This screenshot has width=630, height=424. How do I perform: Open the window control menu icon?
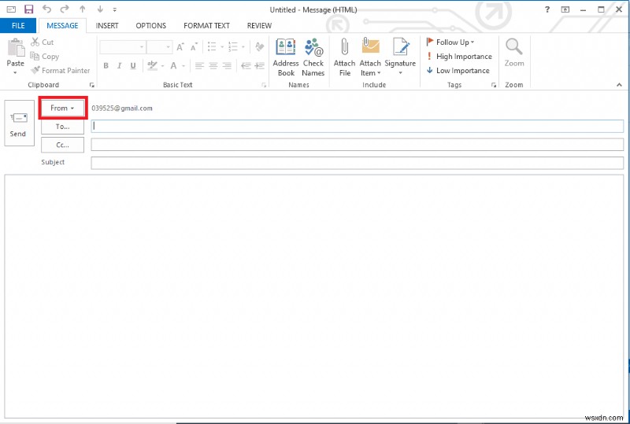pyautogui.click(x=11, y=9)
